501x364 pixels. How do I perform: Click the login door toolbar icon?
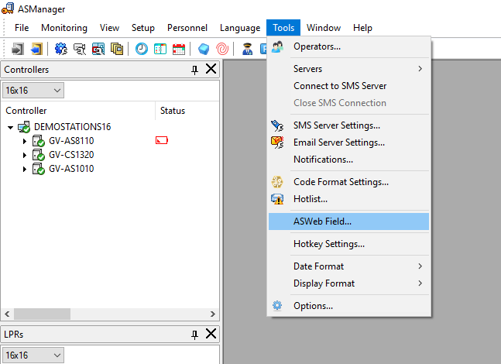(18, 49)
